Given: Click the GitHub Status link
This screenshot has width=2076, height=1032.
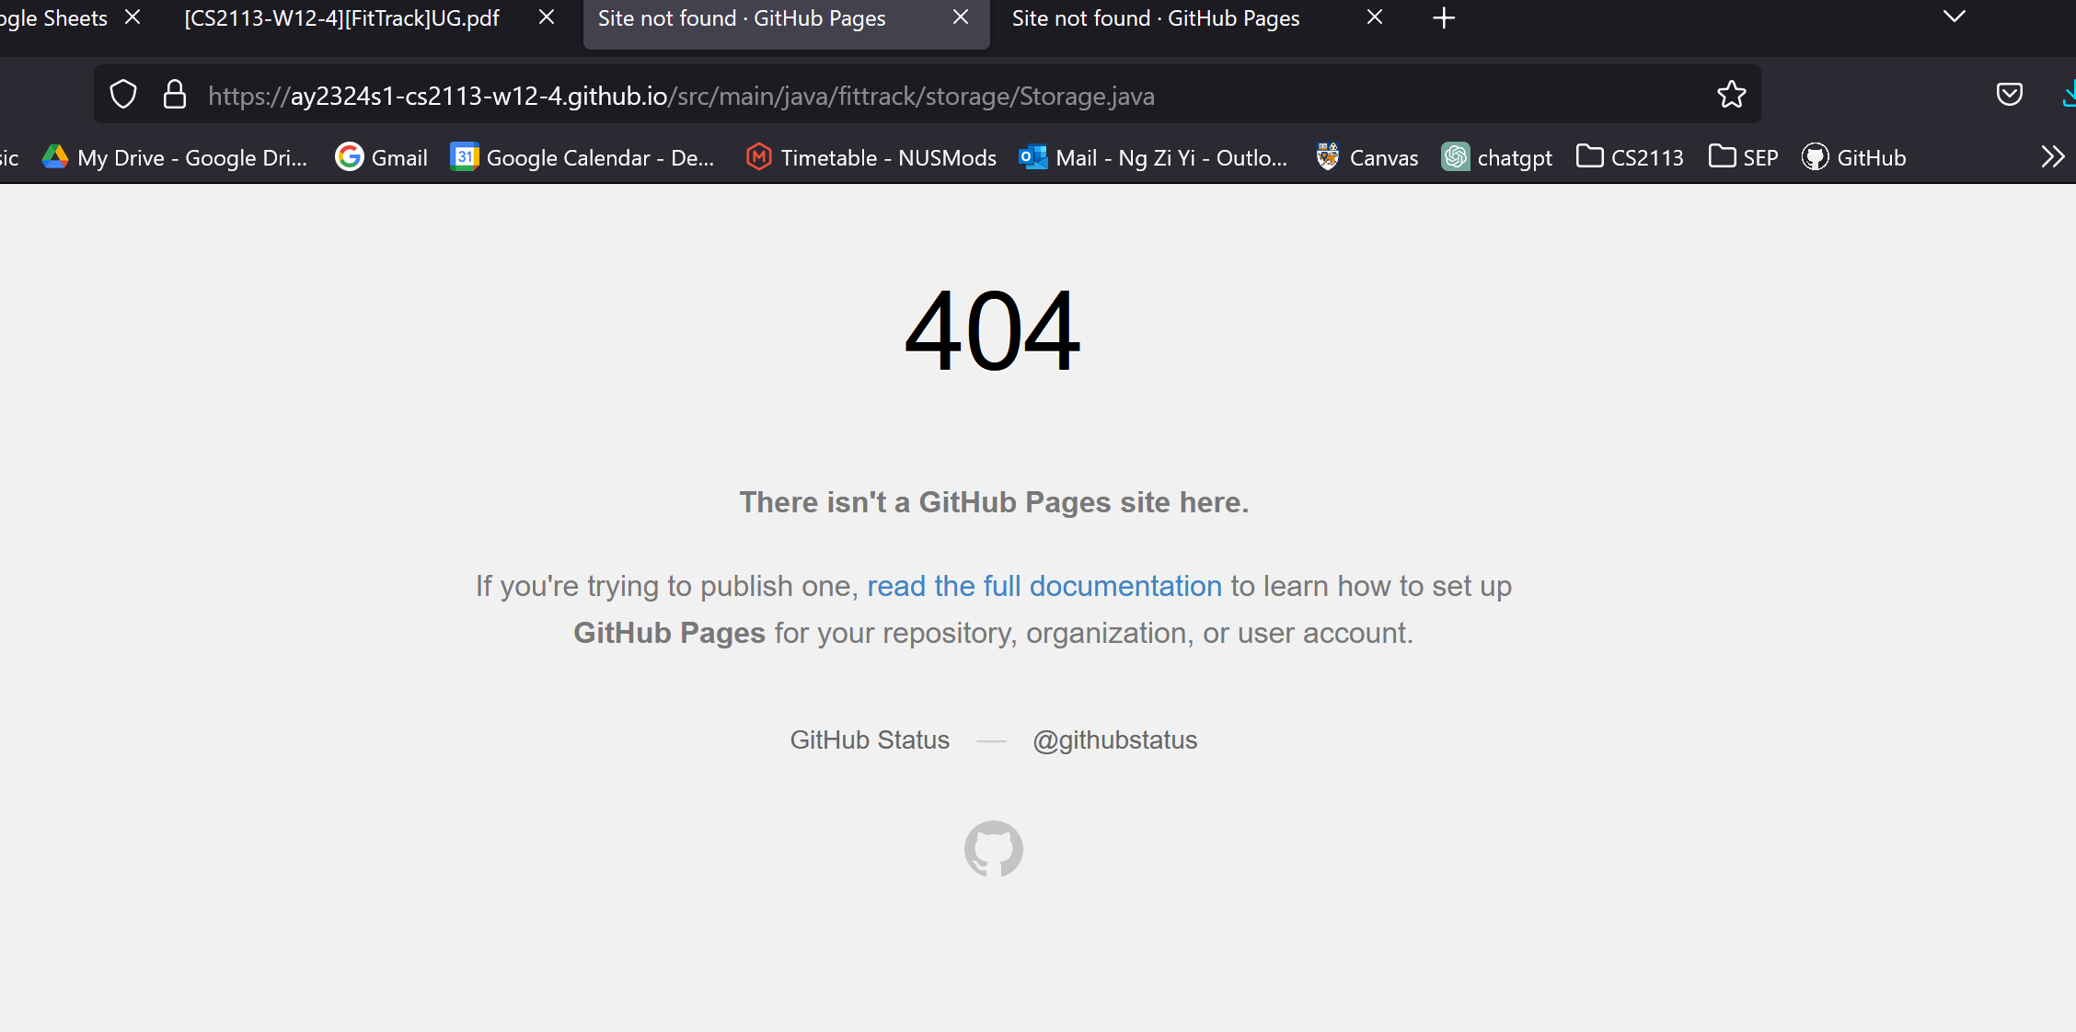Looking at the screenshot, I should (x=869, y=740).
